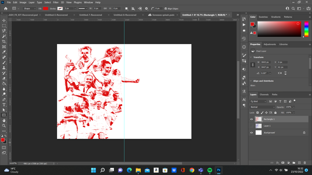Click the Stroke color swatch

60,8
